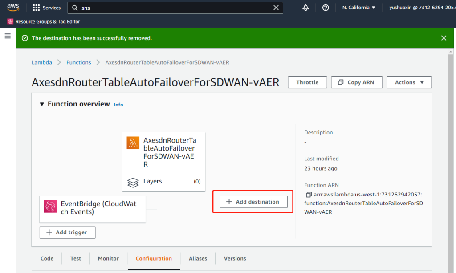Screen dimensions: 456x273
Task: Collapse the Function overview section
Action: coord(42,104)
